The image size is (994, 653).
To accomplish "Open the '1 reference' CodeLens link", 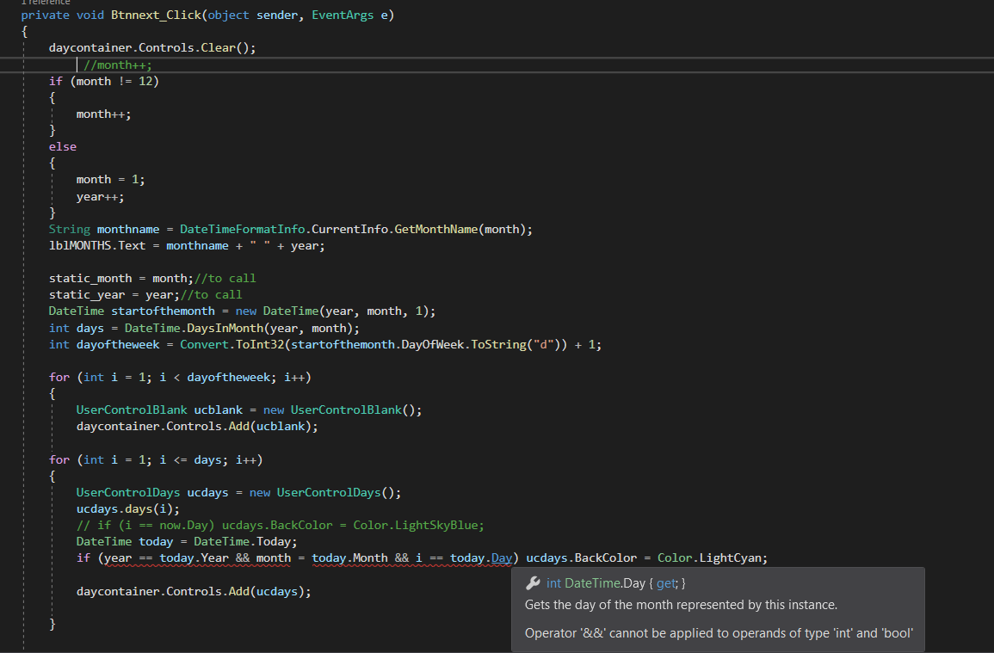I will (46, 3).
